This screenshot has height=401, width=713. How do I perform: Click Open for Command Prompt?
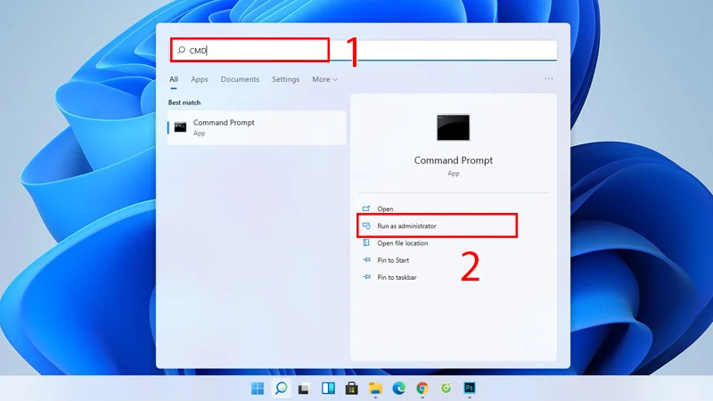click(385, 209)
